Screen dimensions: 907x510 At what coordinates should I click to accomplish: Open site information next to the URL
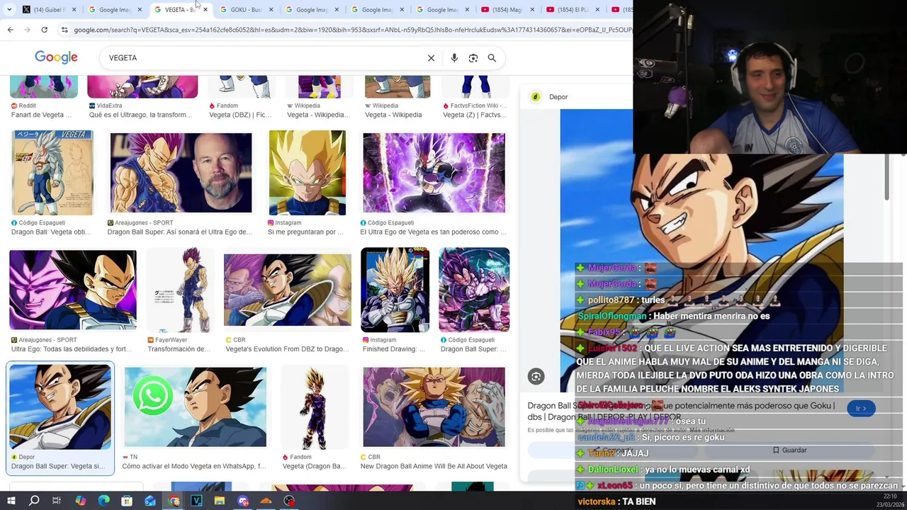(64, 30)
